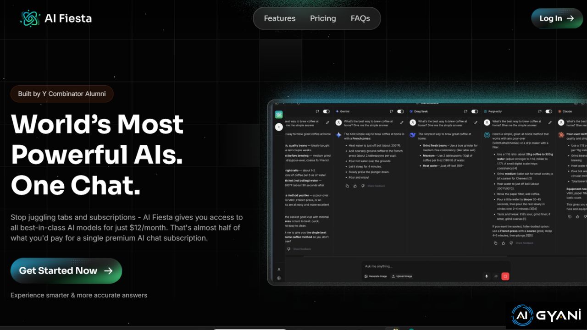
Task: Click the large Perplexity logo beside its answer
Action: point(487,135)
